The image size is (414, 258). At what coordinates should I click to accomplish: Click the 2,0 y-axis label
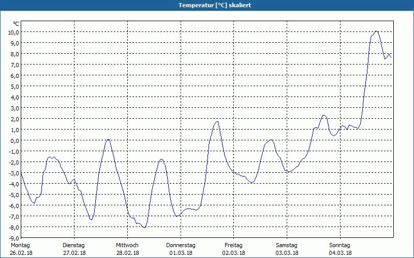pyautogui.click(x=15, y=119)
